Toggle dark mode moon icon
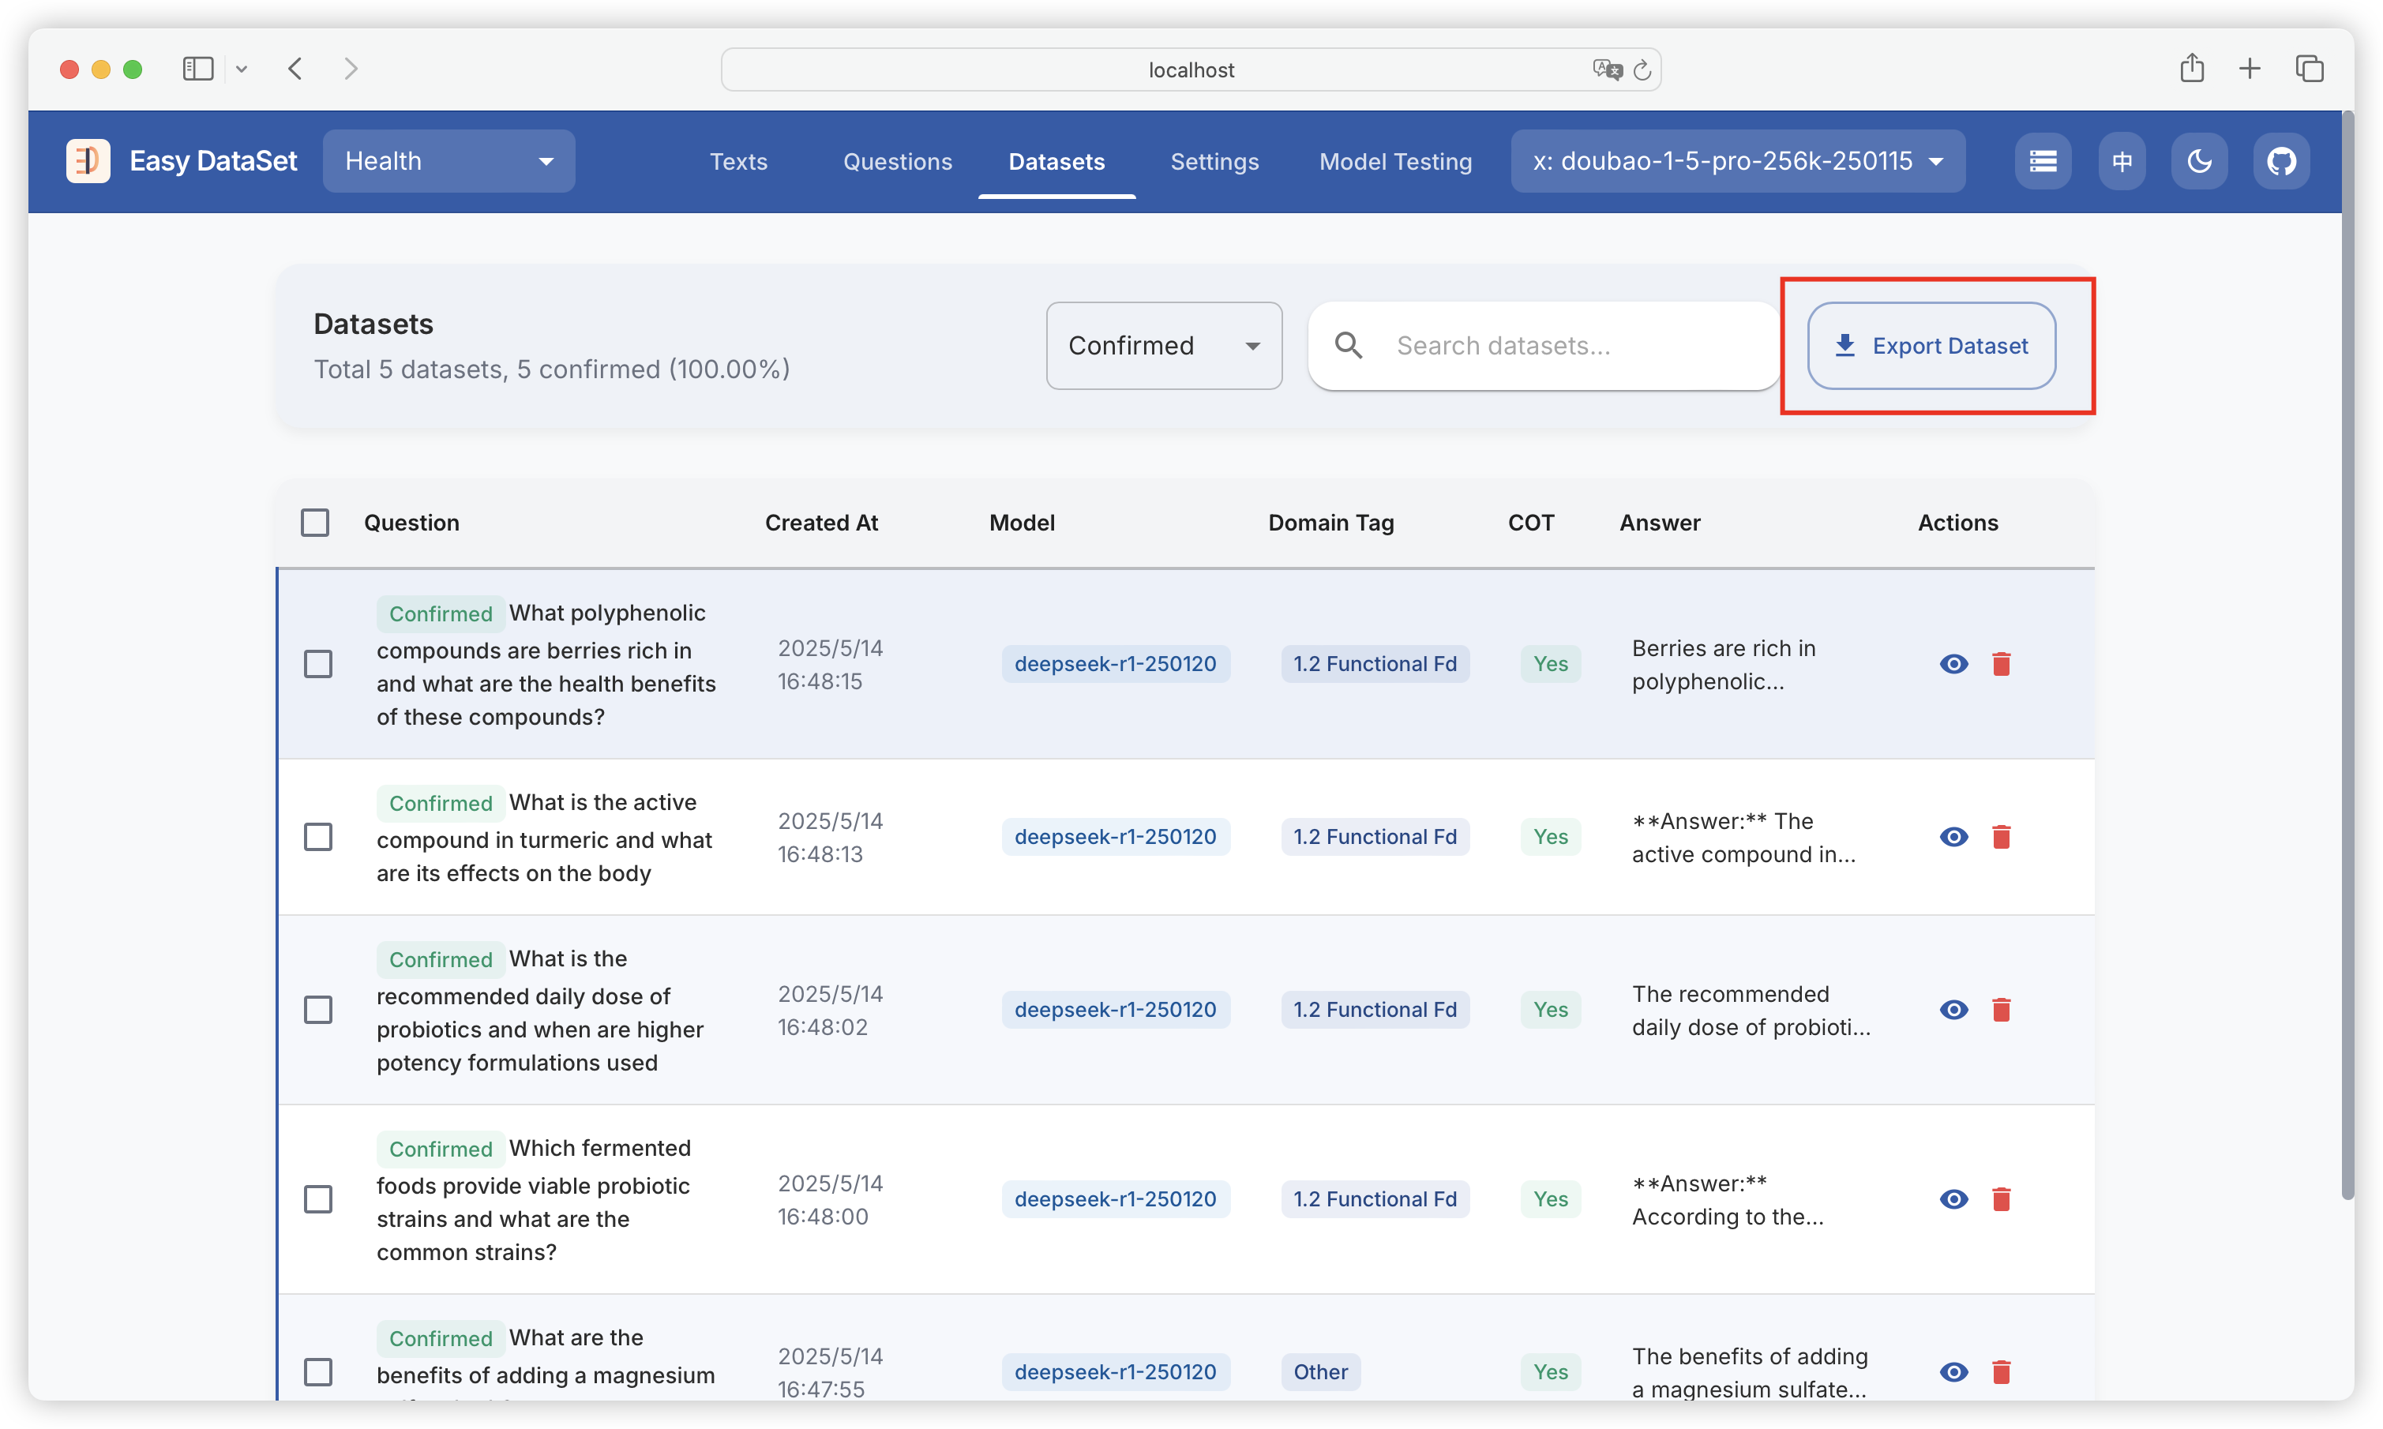2383x1429 pixels. coord(2199,161)
